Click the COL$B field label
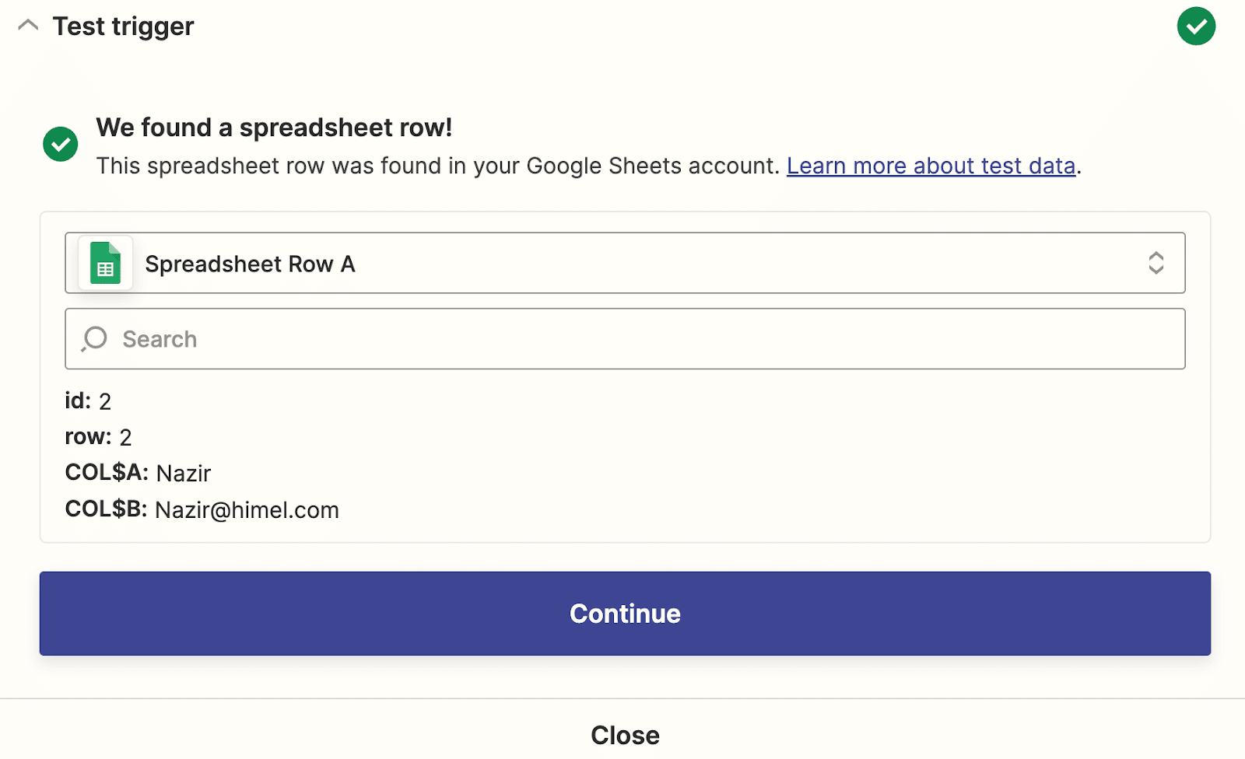This screenshot has height=759, width=1245. coord(105,509)
